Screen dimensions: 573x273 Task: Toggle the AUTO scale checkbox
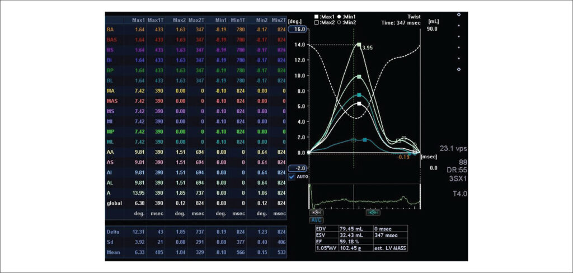pos(292,177)
